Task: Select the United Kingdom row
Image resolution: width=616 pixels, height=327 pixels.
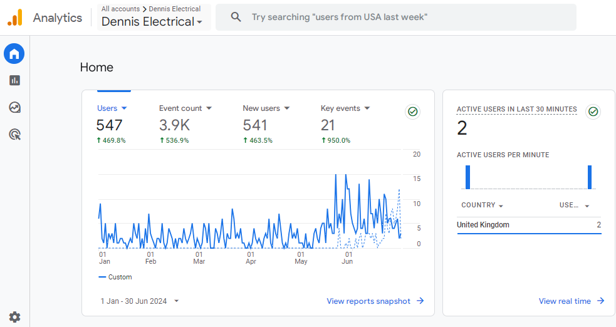Action: pyautogui.click(x=529, y=225)
